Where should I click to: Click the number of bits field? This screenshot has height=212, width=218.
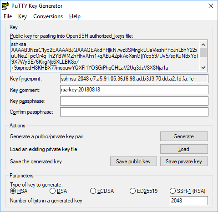point(189,201)
